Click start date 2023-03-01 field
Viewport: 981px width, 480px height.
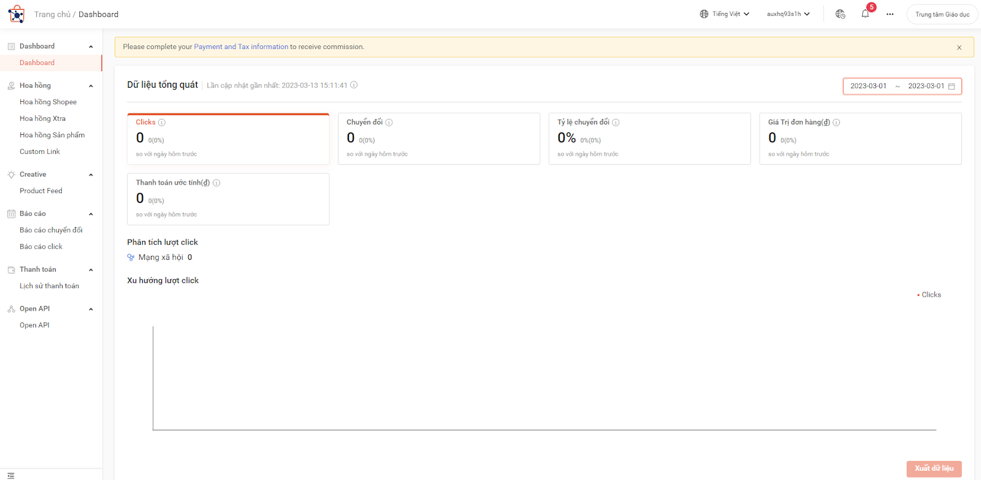coord(868,86)
